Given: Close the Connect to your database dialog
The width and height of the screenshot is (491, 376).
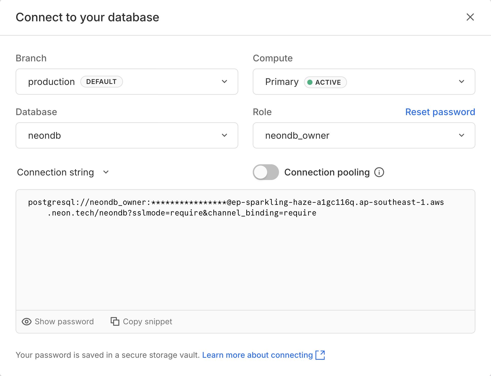Looking at the screenshot, I should pyautogui.click(x=470, y=17).
